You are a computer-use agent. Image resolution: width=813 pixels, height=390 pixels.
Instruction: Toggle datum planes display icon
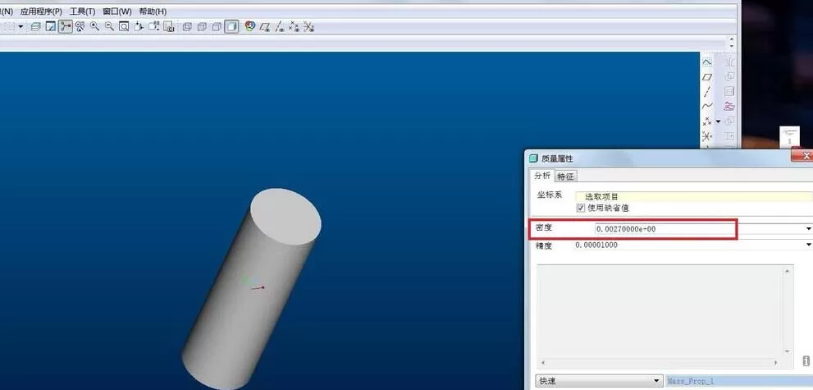pos(265,26)
